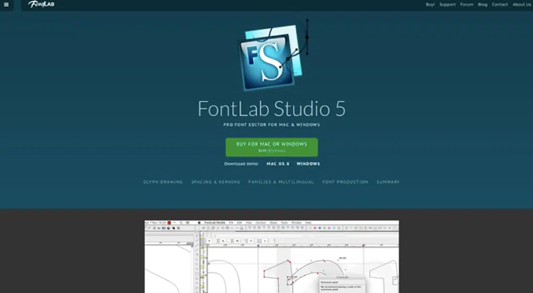533x293 pixels.
Task: Download the Mac OS X demo
Action: tap(278, 164)
